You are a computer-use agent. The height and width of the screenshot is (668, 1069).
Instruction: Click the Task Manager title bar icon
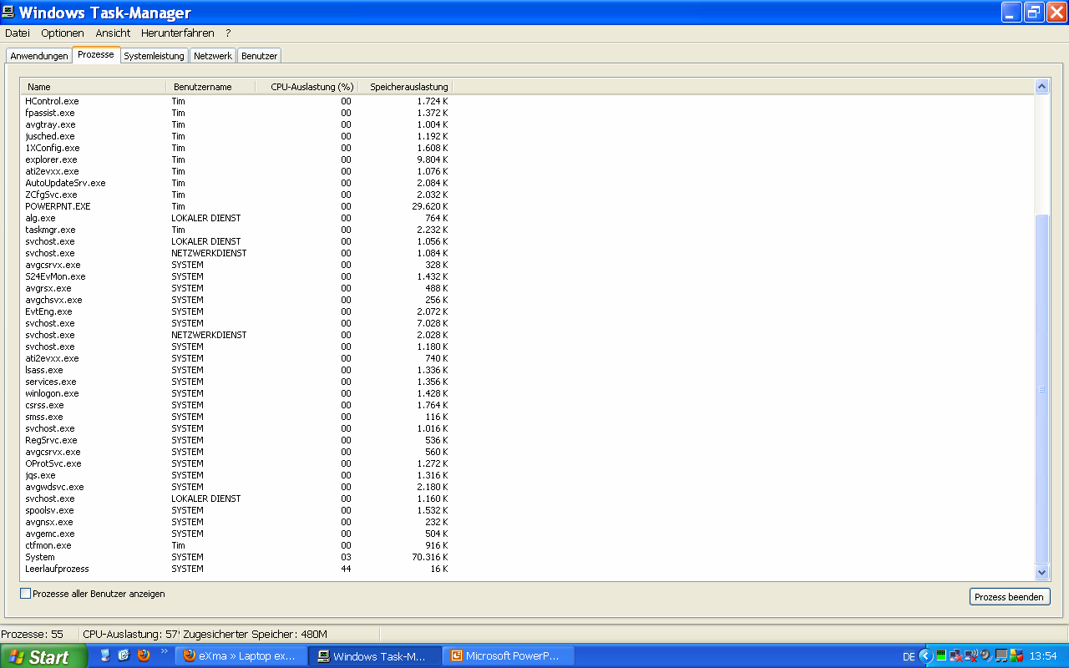click(x=10, y=13)
